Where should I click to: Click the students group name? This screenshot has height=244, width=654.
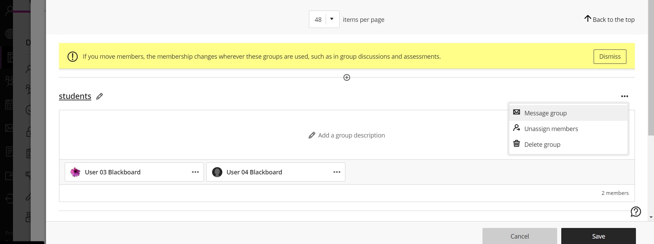click(75, 96)
